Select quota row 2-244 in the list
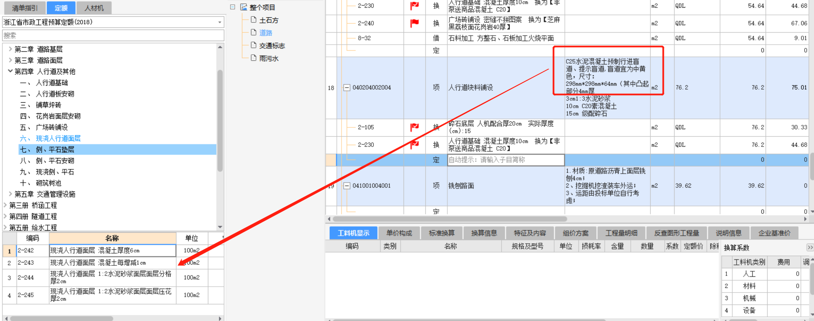Image resolution: width=814 pixels, height=321 pixels. 113,278
